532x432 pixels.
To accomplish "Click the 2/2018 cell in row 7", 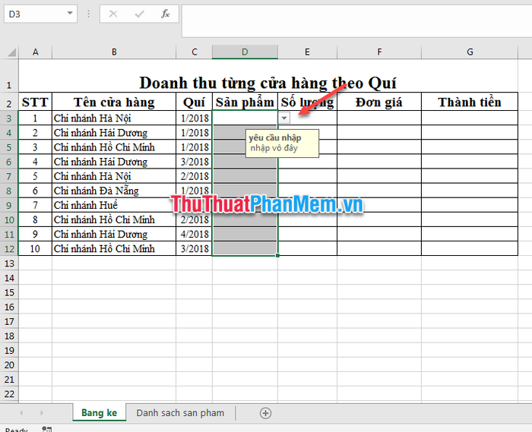I will (x=194, y=176).
